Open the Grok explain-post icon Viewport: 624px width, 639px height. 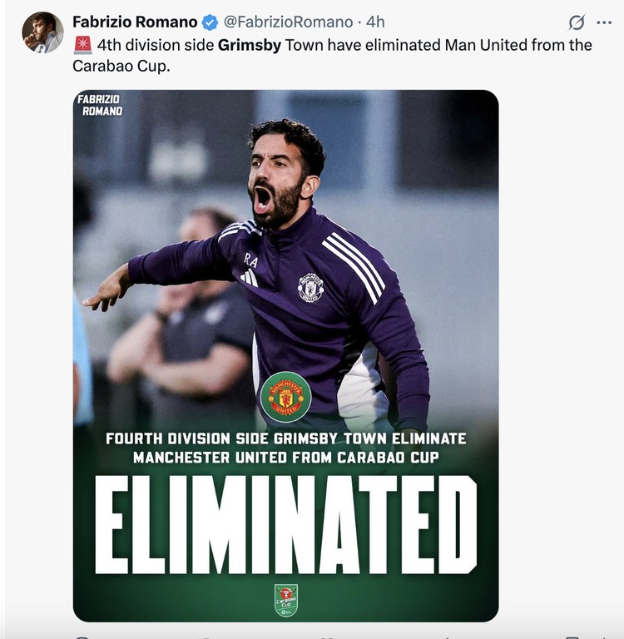tap(577, 22)
